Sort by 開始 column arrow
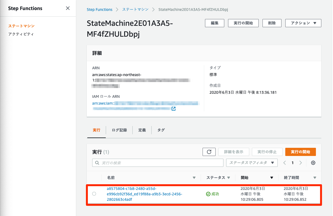This screenshot has height=216, width=333. (x=271, y=178)
